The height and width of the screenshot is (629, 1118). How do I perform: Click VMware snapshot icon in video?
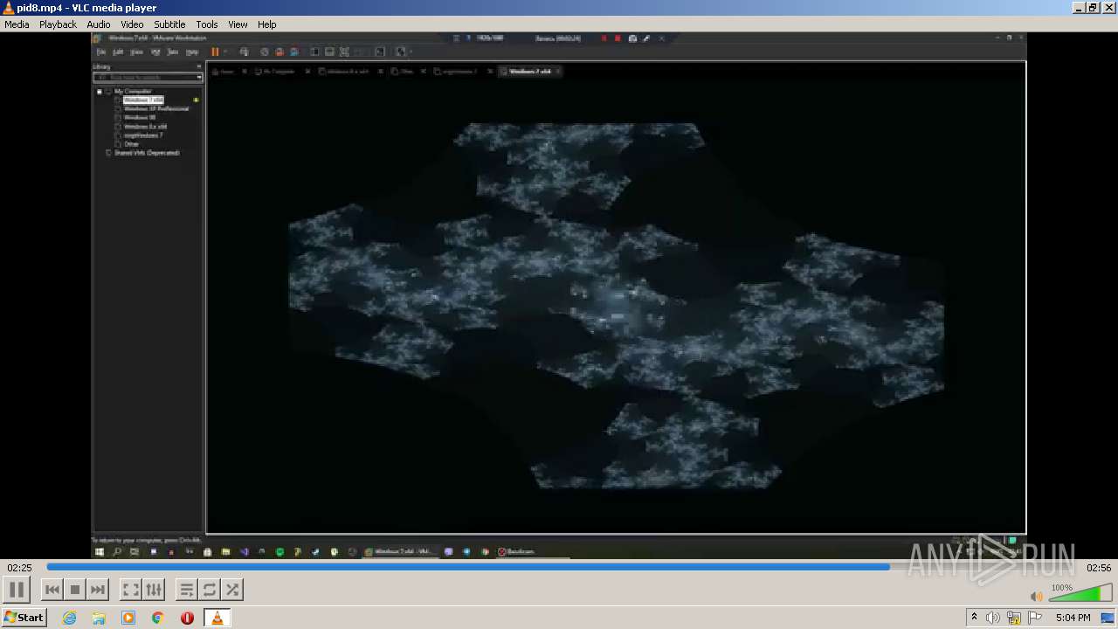coord(265,52)
